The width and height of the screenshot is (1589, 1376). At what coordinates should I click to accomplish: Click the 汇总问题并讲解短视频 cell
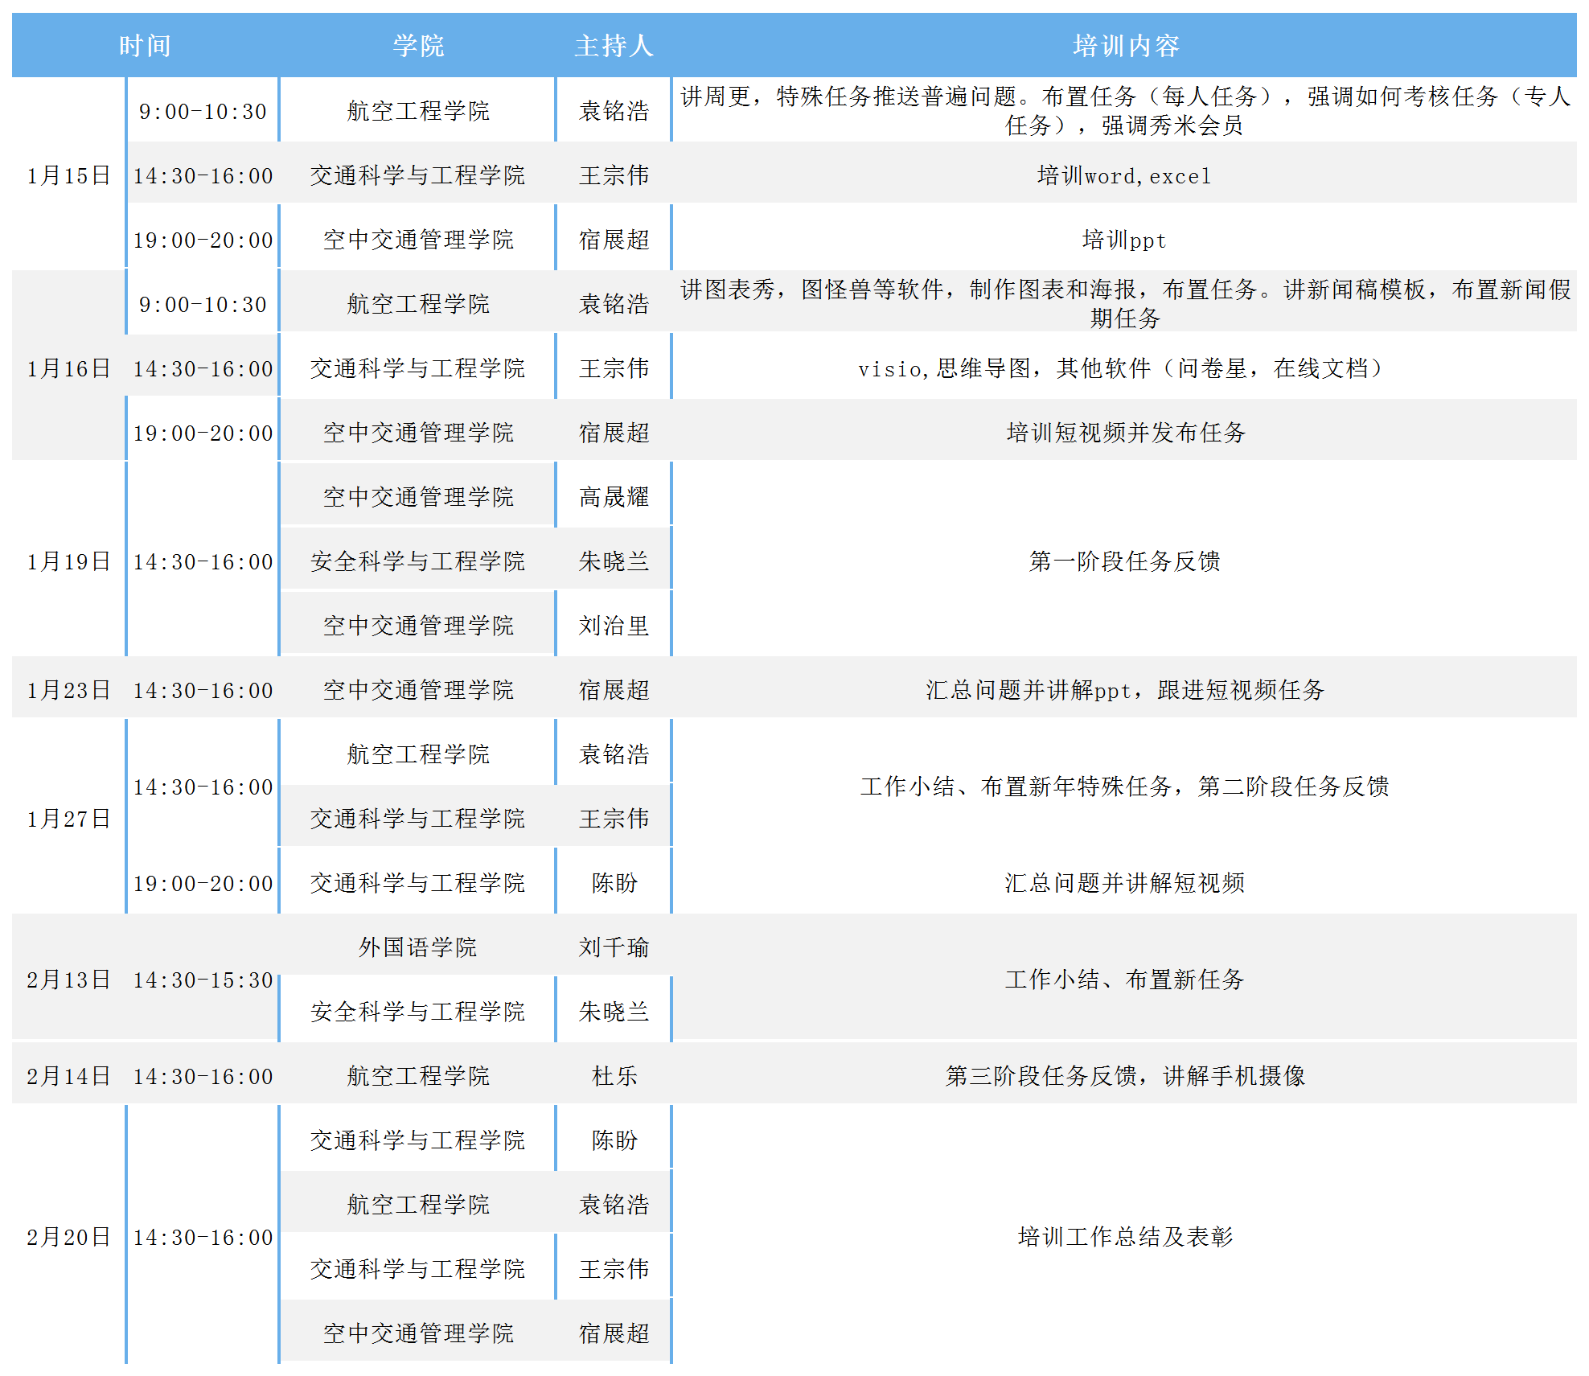click(x=1124, y=883)
